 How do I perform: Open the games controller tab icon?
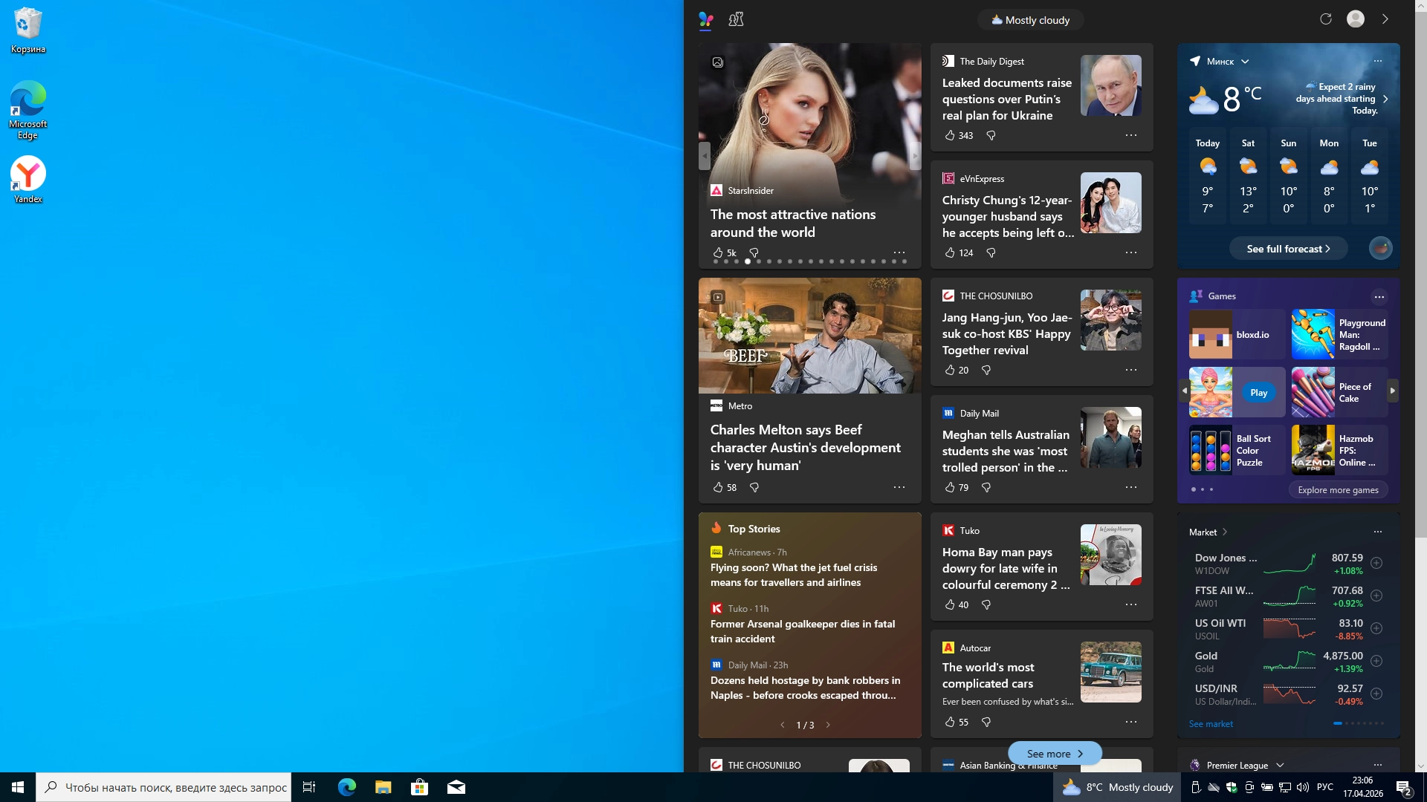pyautogui.click(x=736, y=19)
